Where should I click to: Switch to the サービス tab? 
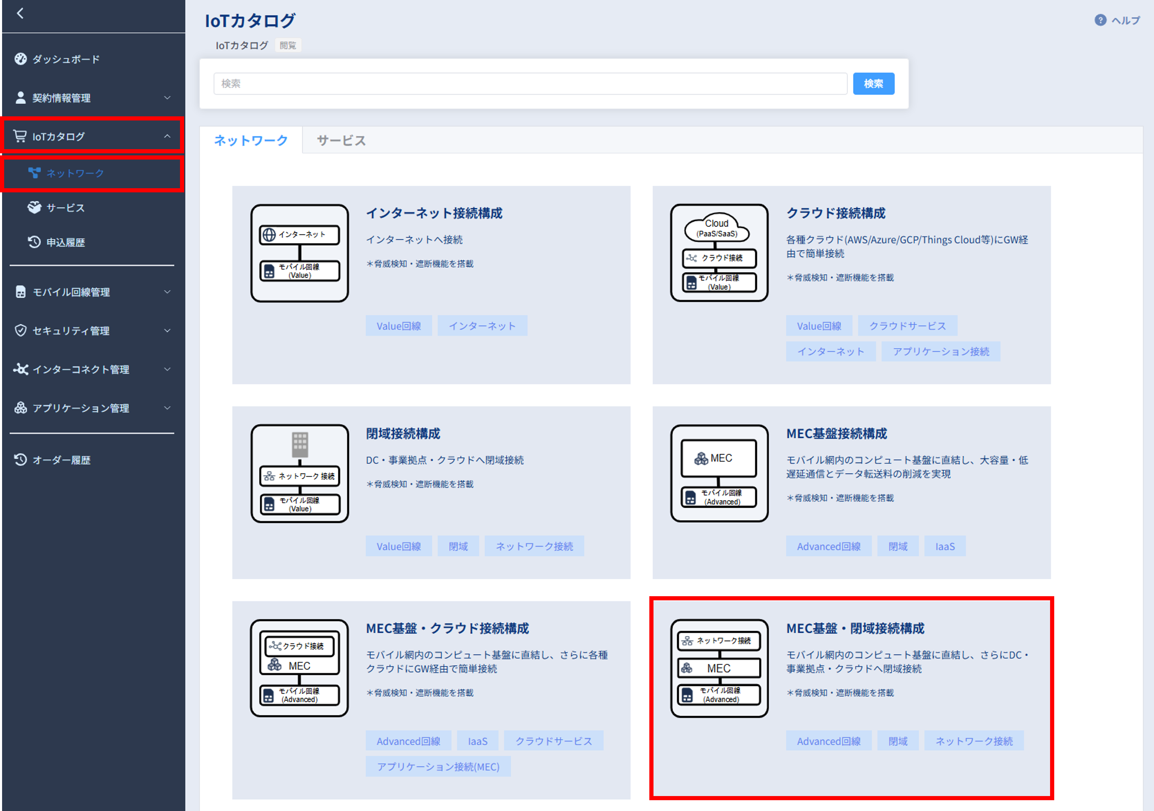point(341,141)
